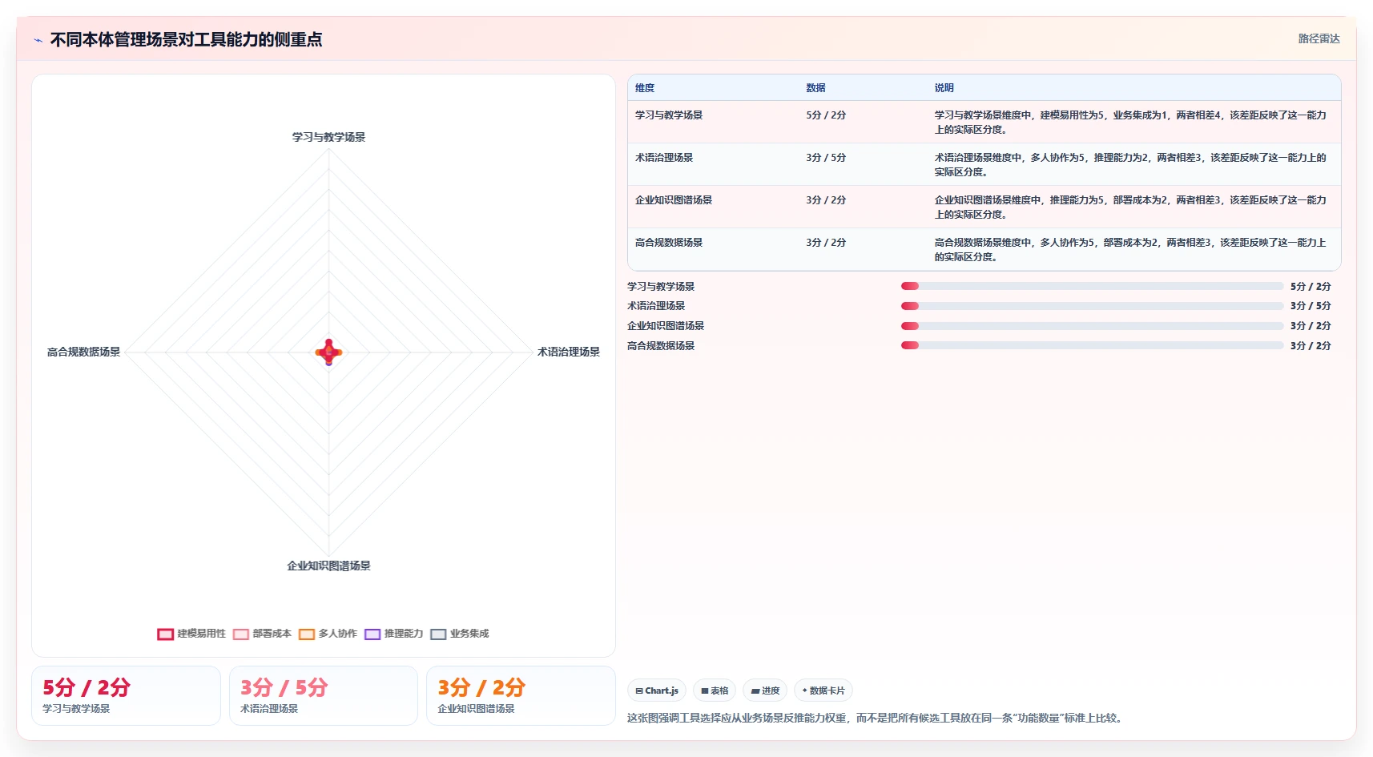1373x757 pixels.
Task: Click the 术语治理场景 progress bar
Action: (x=1092, y=306)
